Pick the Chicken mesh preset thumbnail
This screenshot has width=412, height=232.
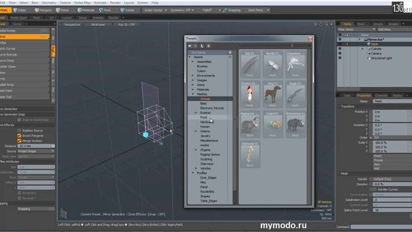(x=250, y=95)
